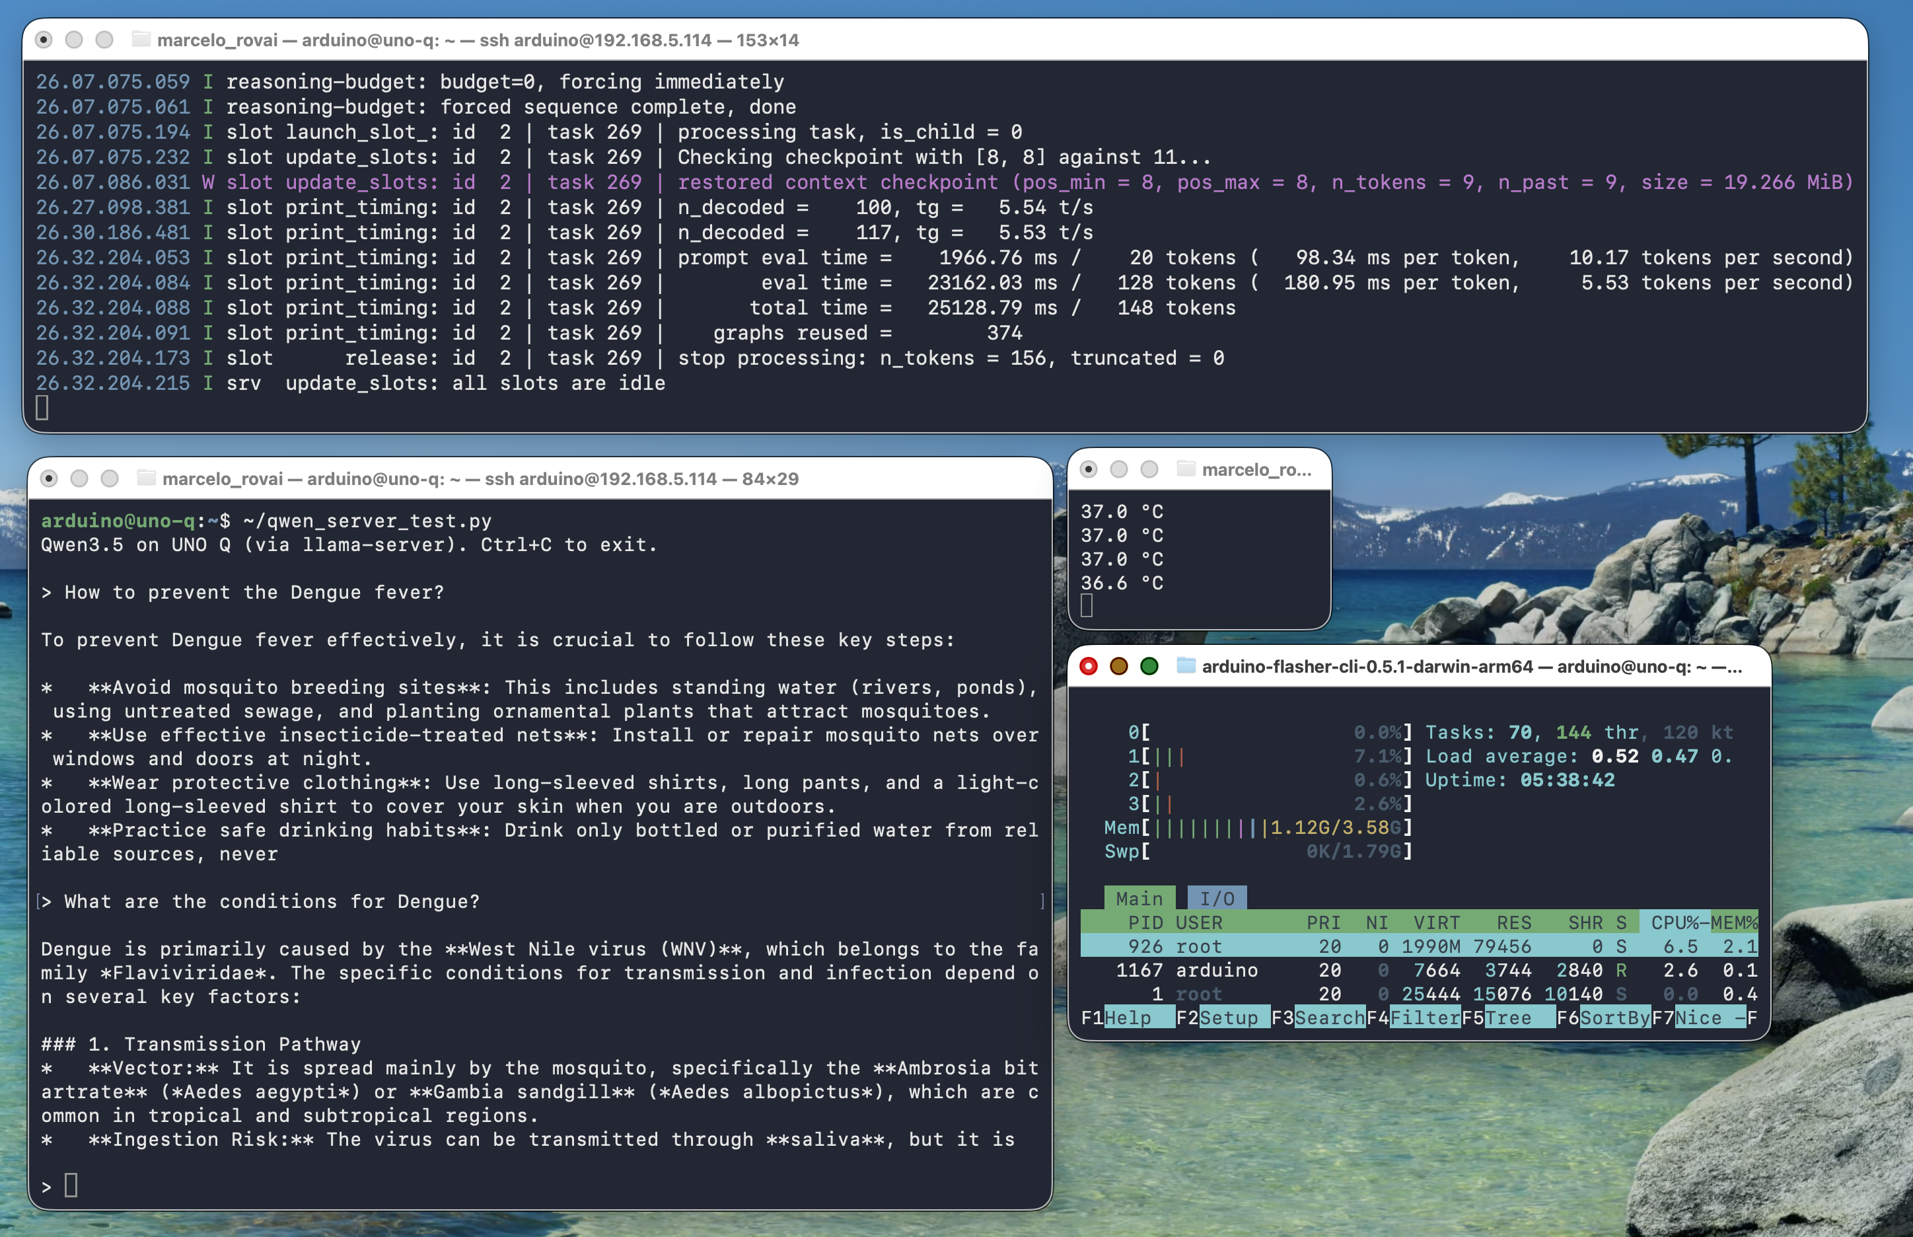This screenshot has width=1913, height=1237.
Task: Click the folder icon in the 84×29 window title
Action: click(146, 478)
